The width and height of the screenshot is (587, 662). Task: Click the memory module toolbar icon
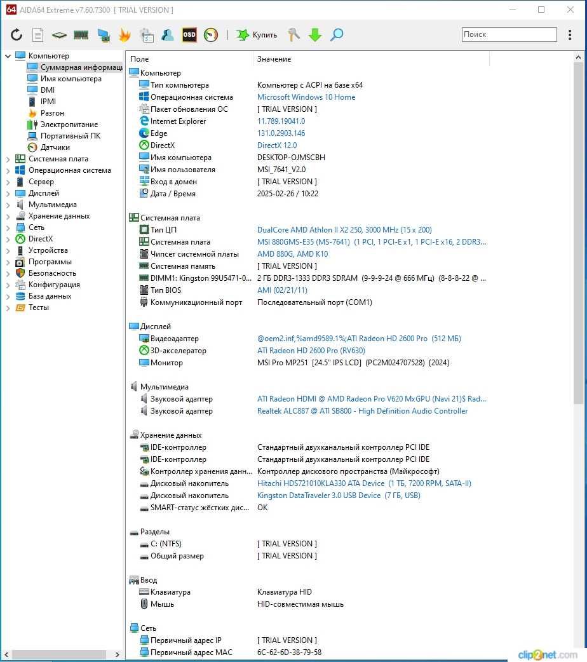pos(81,34)
